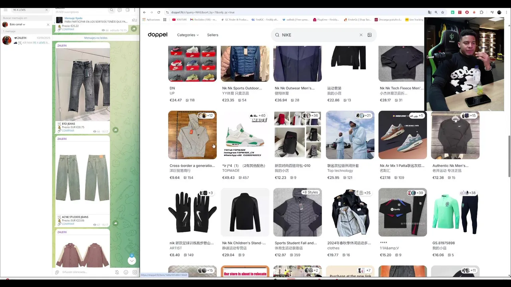Open pinned messages list icon
This screenshot has width=511, height=287.
pyautogui.click(x=134, y=20)
